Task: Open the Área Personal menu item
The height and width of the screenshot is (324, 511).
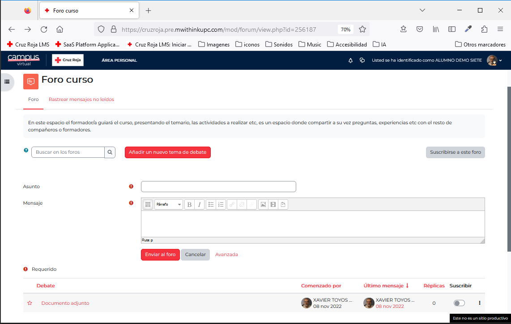Action: [119, 60]
